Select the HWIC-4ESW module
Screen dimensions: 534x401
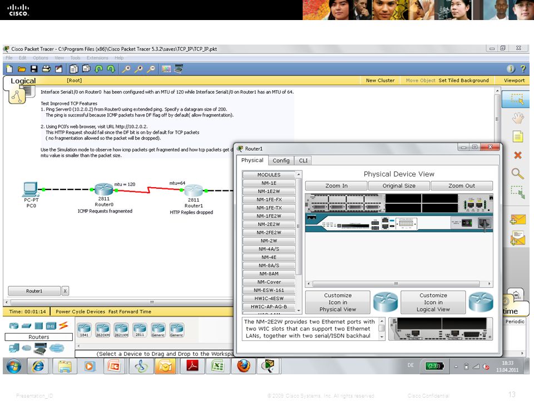(269, 299)
